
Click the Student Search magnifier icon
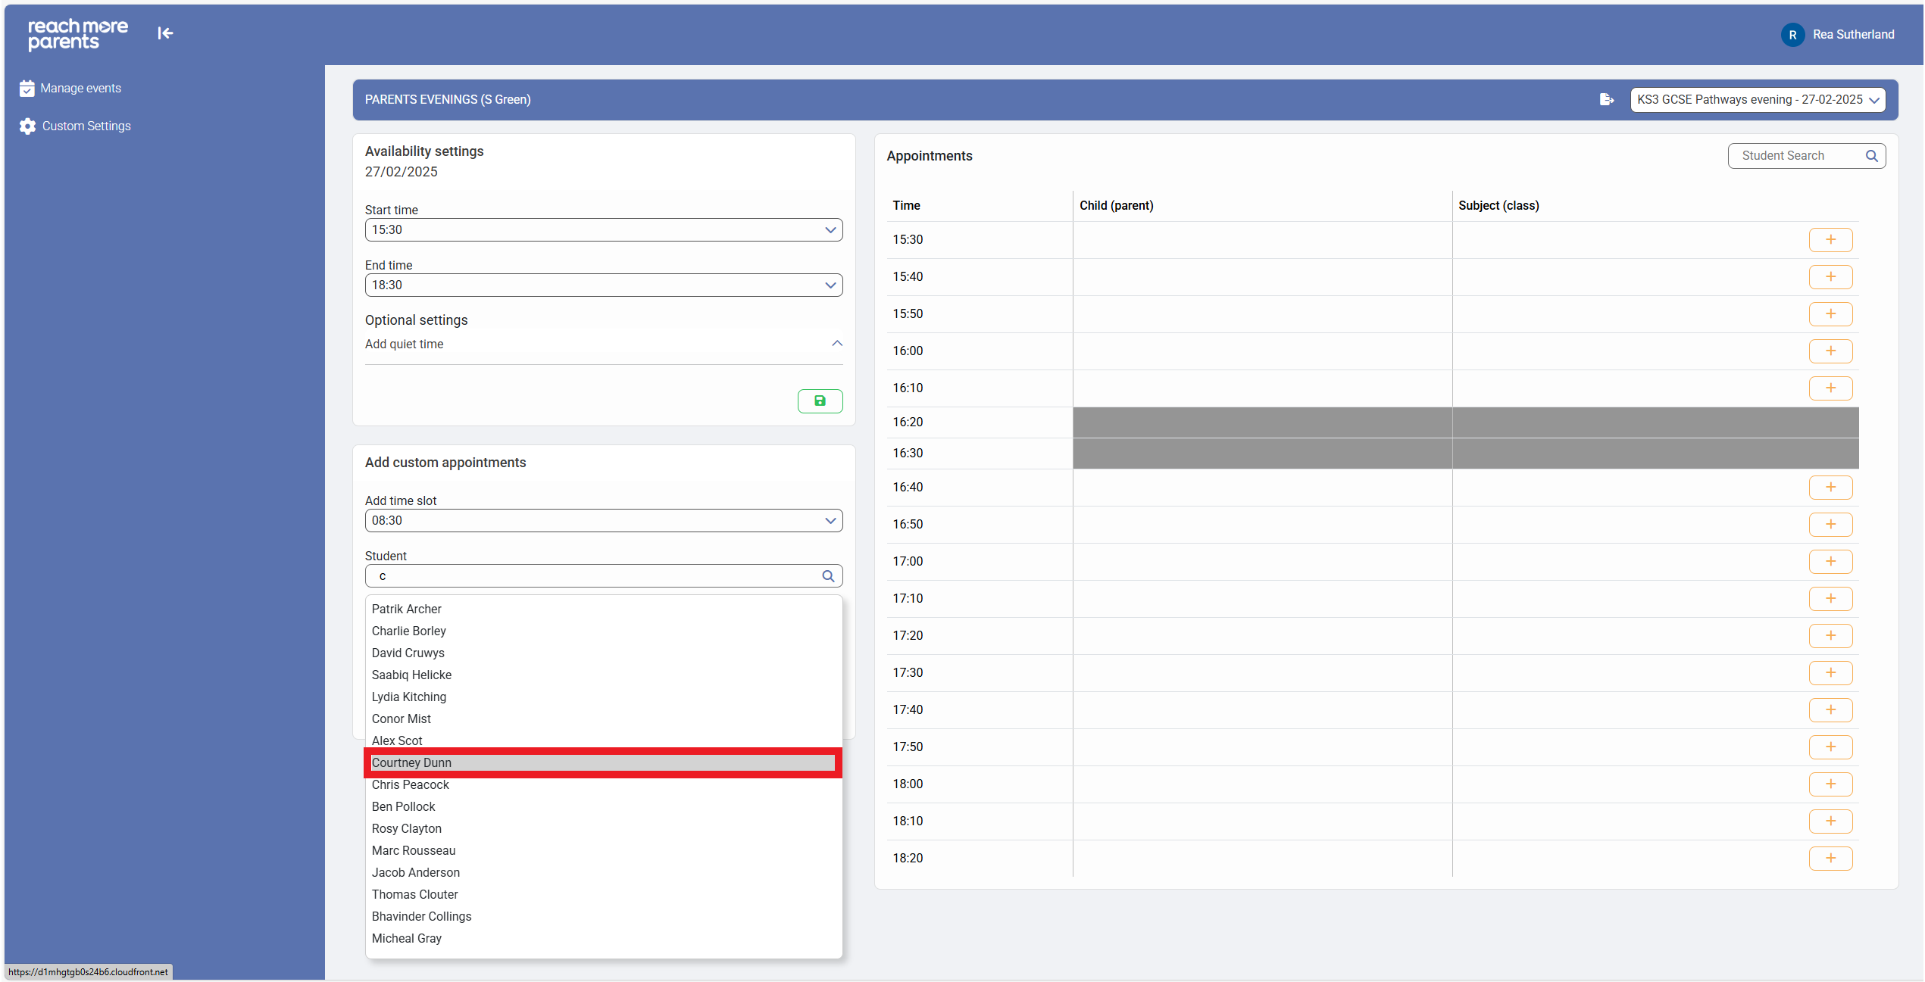coord(1871,156)
